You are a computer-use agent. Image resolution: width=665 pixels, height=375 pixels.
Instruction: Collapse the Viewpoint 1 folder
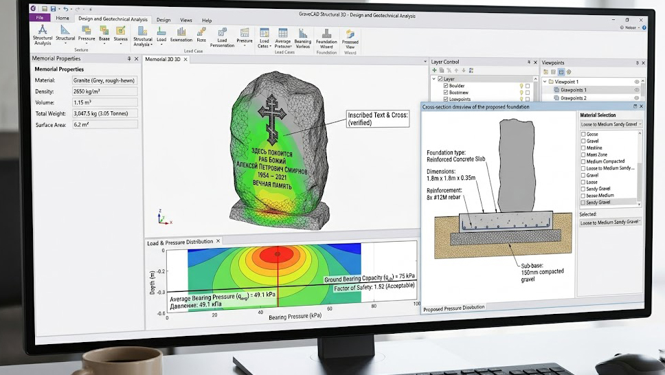pos(545,82)
